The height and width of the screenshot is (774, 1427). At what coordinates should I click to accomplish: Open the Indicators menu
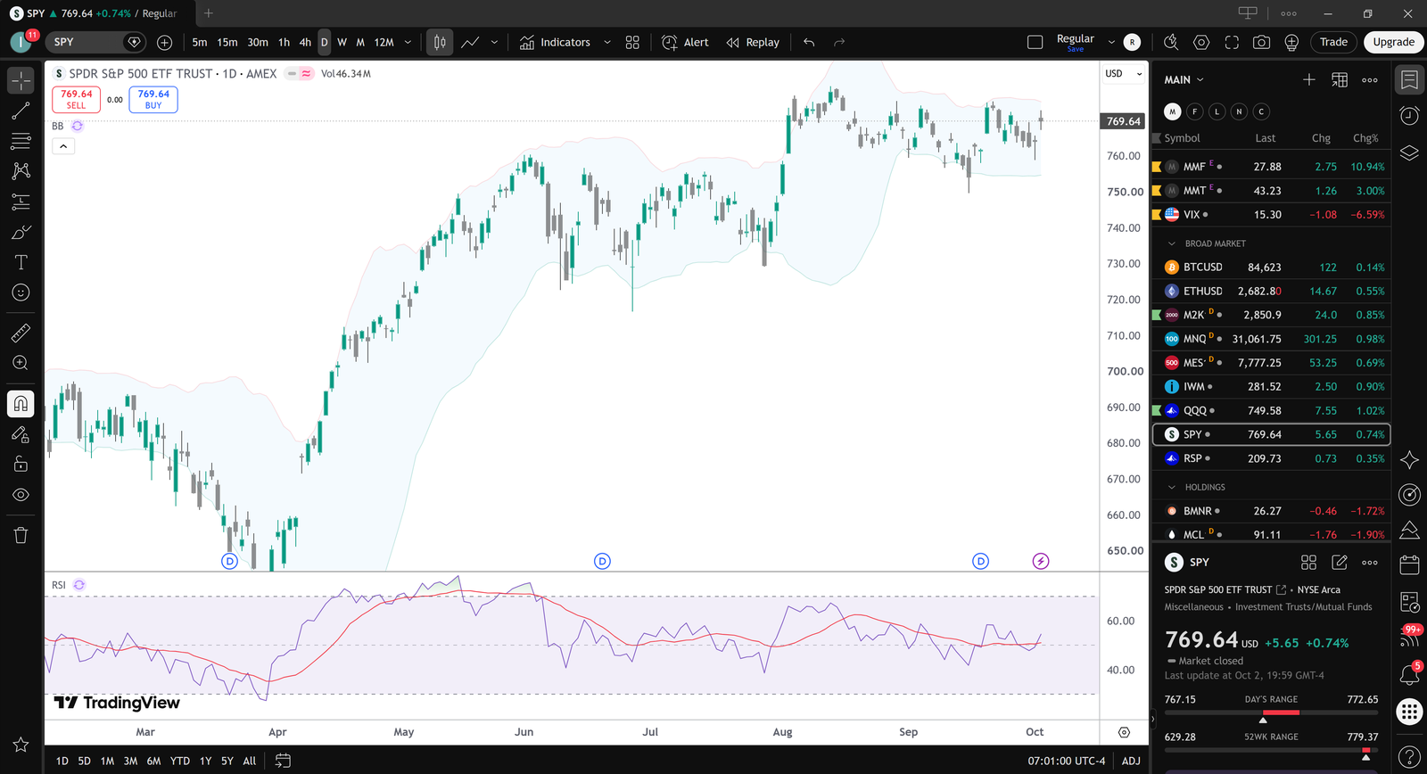pyautogui.click(x=555, y=42)
